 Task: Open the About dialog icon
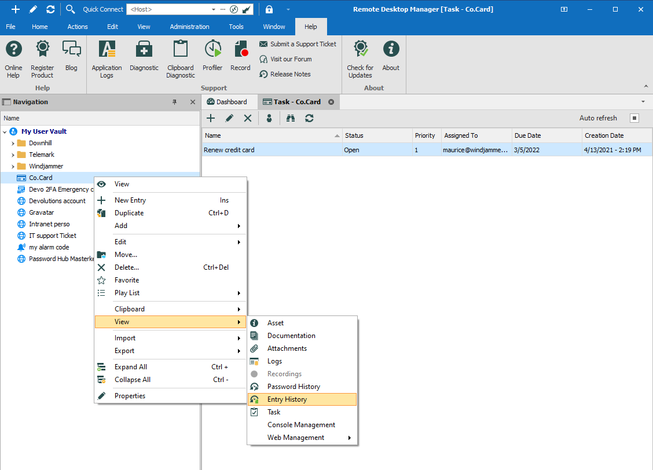[391, 58]
